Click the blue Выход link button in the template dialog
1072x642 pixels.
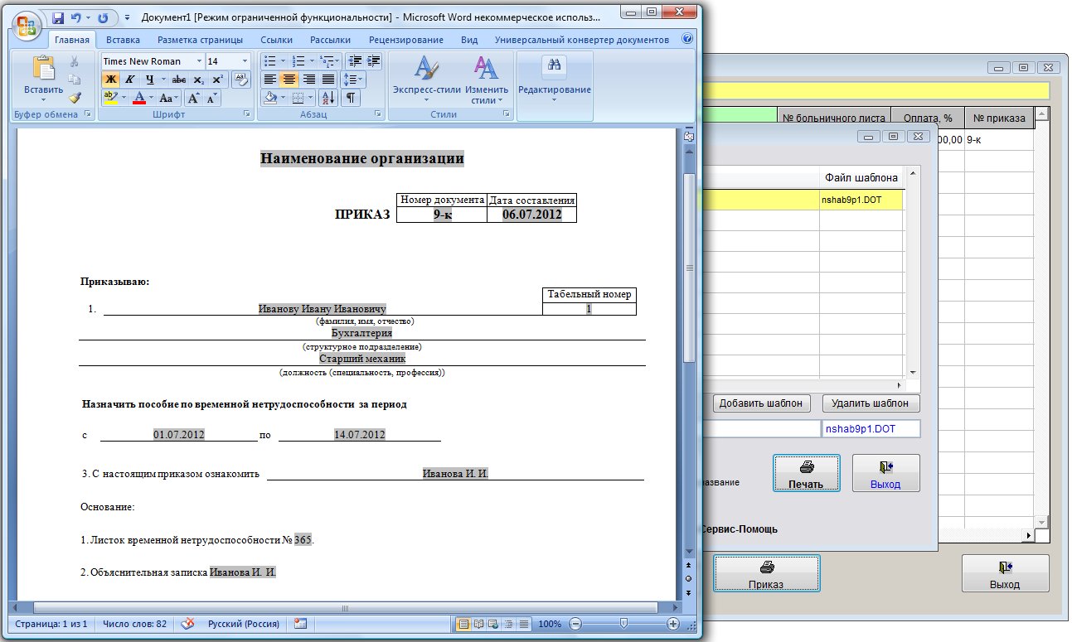pyautogui.click(x=885, y=473)
